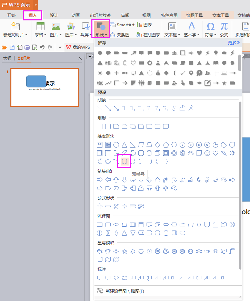Viewport: 250px width, 301px height.
Task: Click 新建流程图 \ 脑图(F) option
Action: click(125, 291)
